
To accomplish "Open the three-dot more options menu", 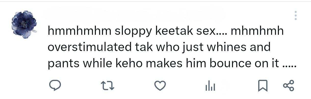I will [x=295, y=15].
